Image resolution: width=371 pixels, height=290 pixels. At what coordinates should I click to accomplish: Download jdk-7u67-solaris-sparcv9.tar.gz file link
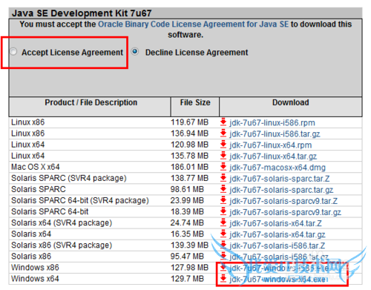coord(285,212)
